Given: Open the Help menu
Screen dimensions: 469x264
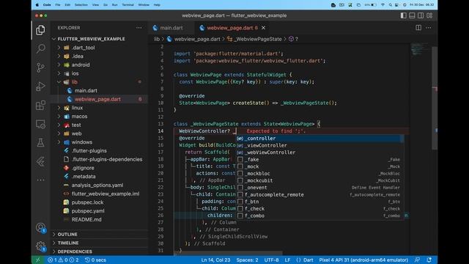Looking at the screenshot, I should tap(157, 5).
